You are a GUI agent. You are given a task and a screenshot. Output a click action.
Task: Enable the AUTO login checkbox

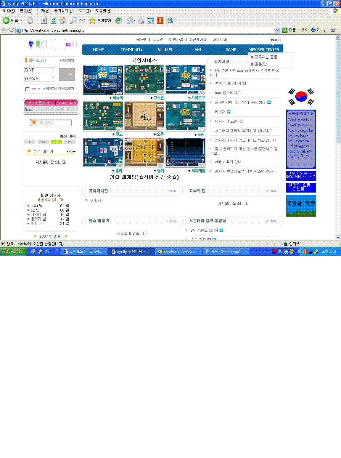point(27,89)
